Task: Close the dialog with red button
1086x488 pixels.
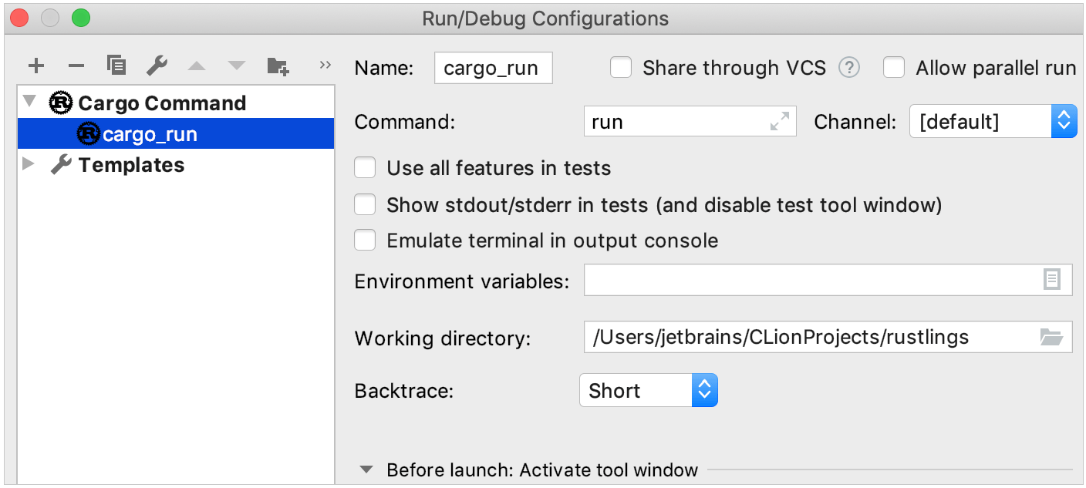Action: pos(19,18)
